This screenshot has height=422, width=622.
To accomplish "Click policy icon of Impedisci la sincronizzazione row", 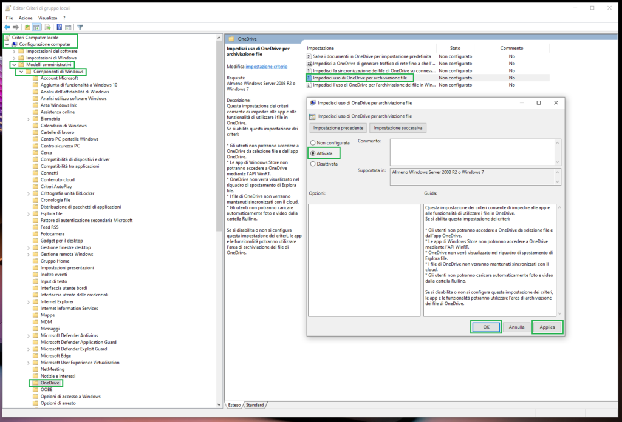I will (x=309, y=71).
